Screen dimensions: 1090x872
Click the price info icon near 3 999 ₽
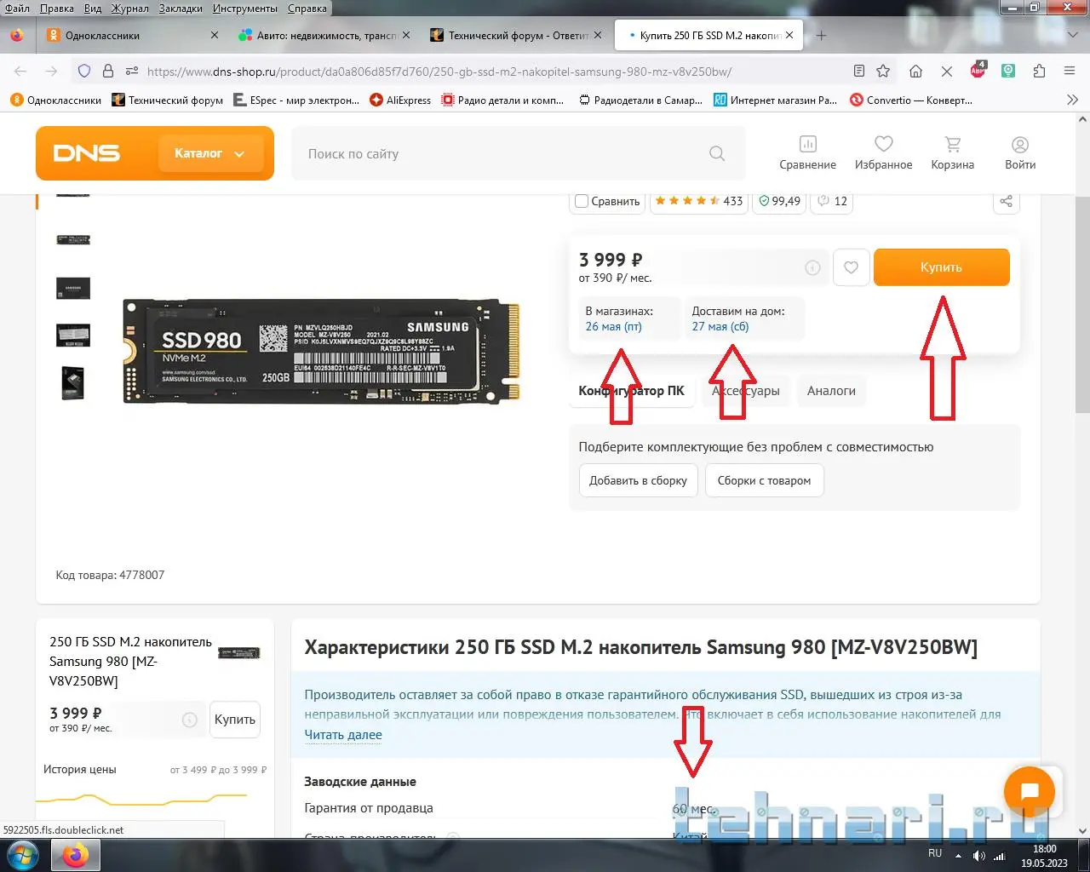coord(813,267)
